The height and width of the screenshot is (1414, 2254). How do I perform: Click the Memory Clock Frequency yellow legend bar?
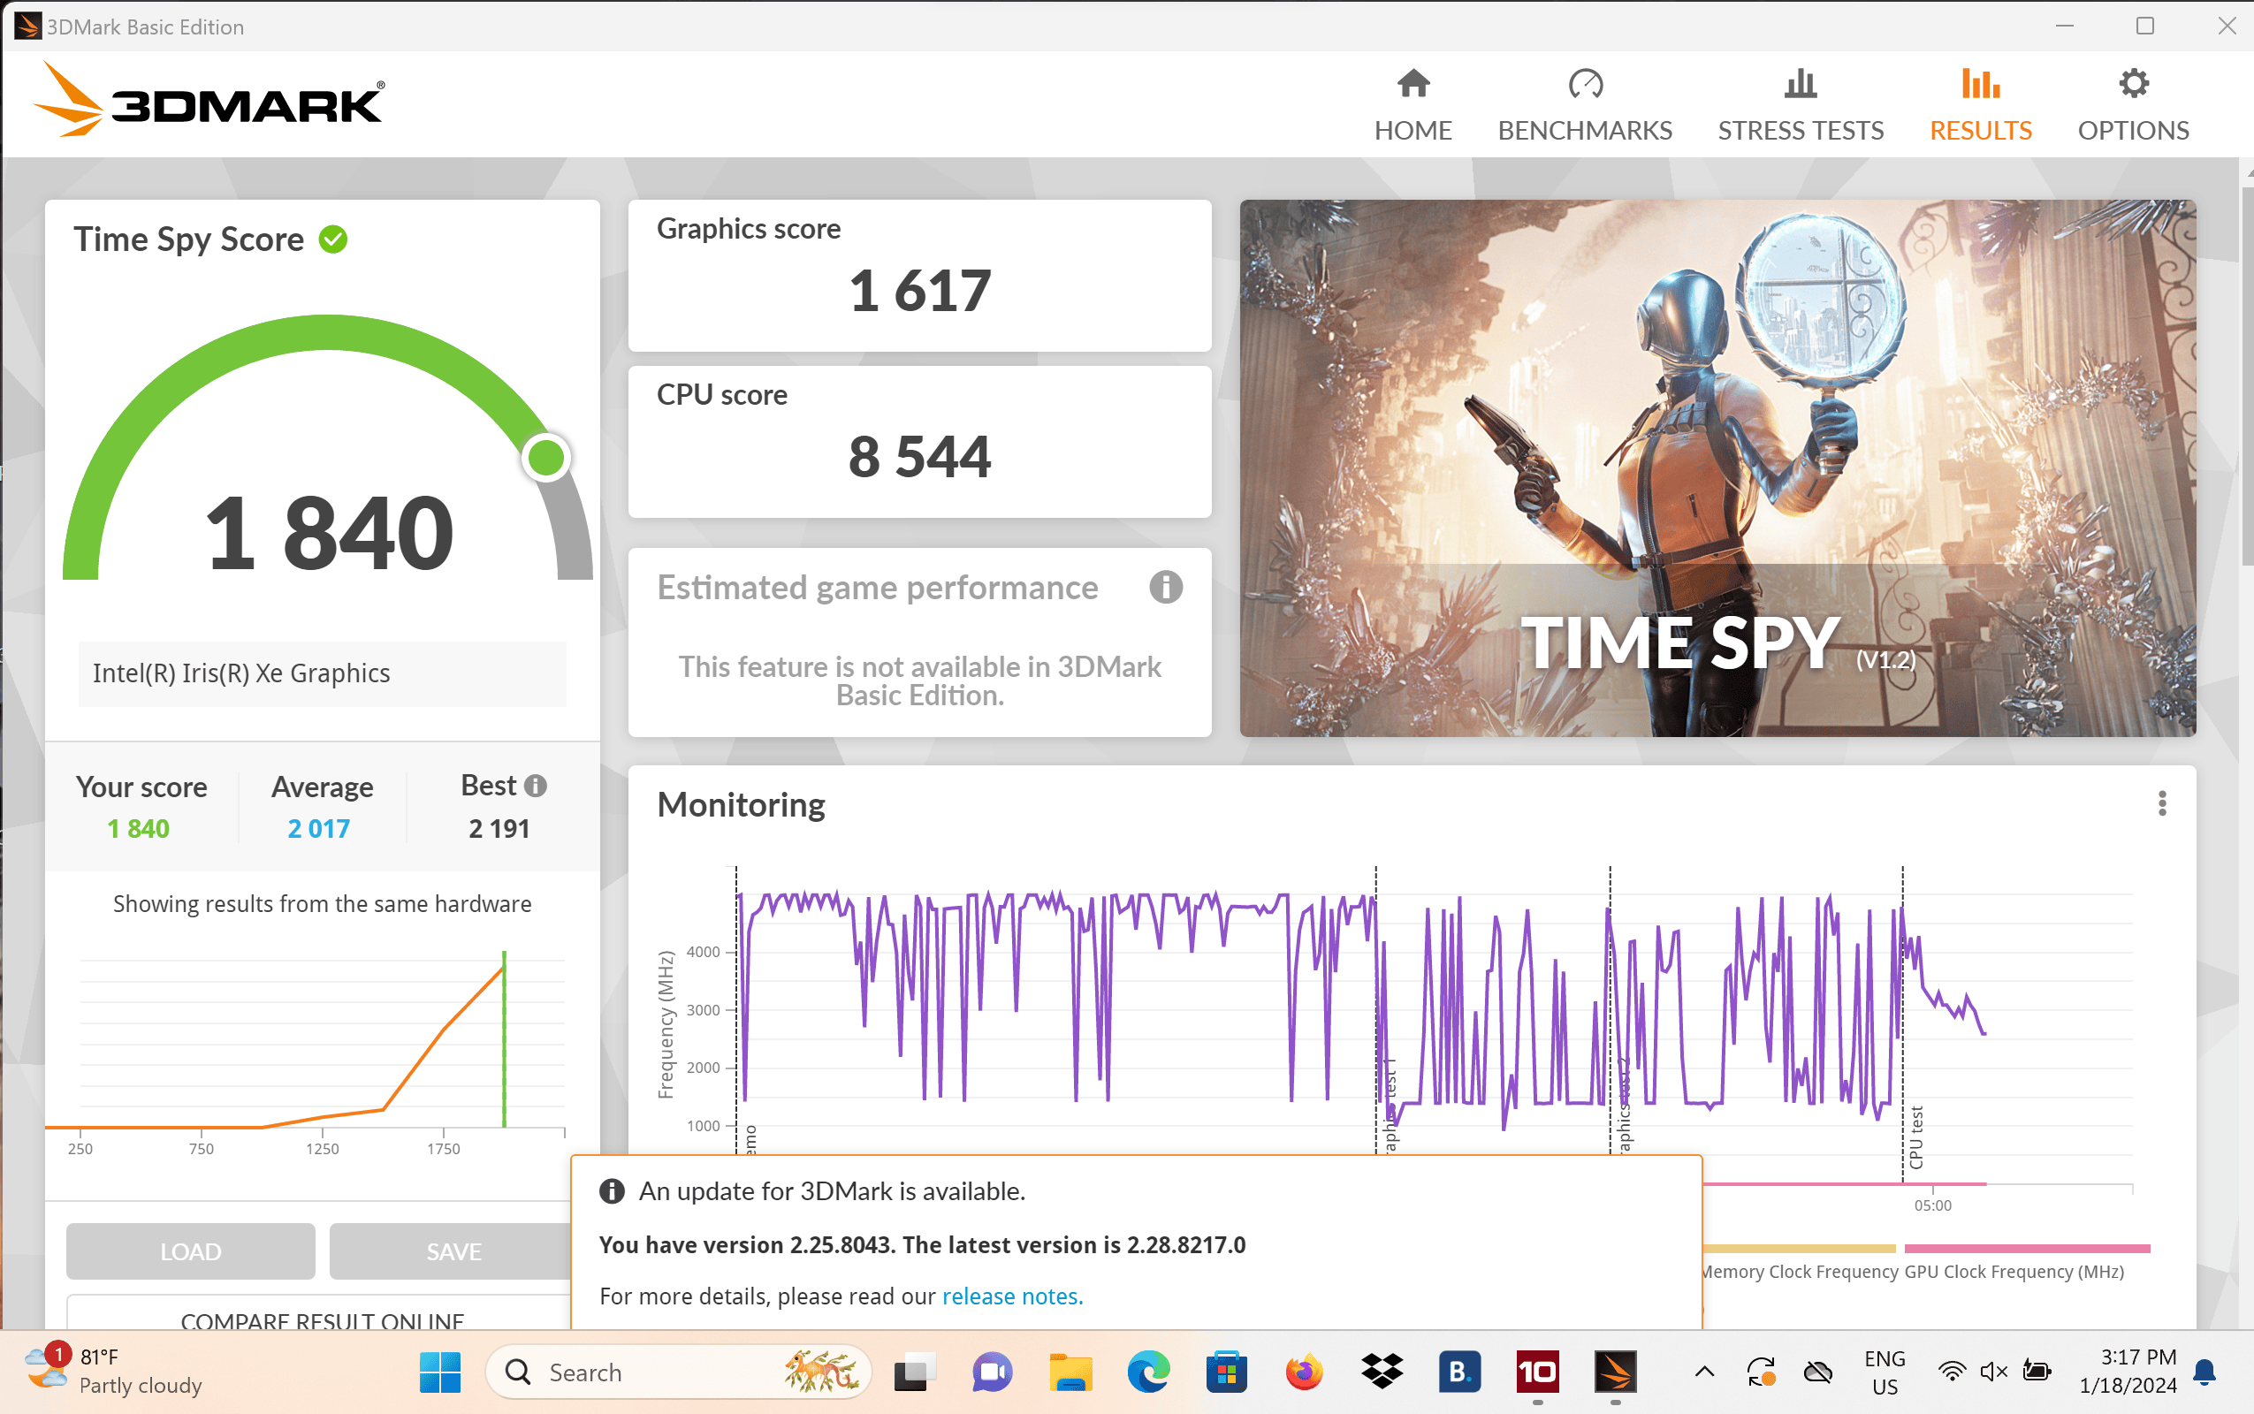coord(1799,1249)
